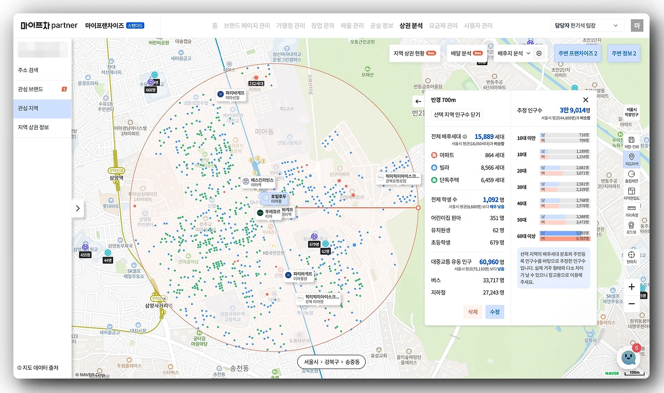Click the 배달 분석 Beta button
The image size is (664, 393).
tap(467, 53)
